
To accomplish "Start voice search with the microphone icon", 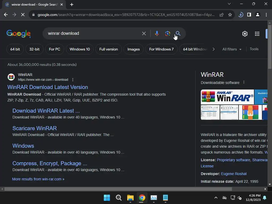I will point(157,33).
